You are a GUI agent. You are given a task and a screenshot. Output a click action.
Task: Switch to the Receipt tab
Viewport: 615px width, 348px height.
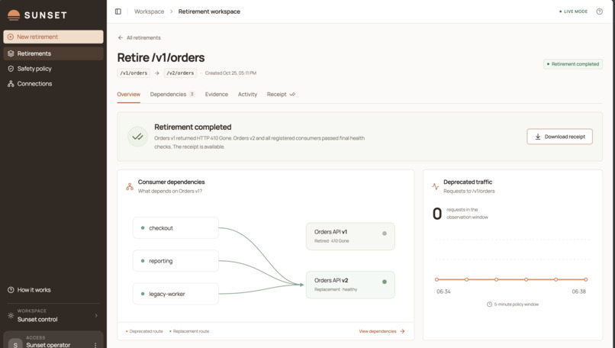282,94
